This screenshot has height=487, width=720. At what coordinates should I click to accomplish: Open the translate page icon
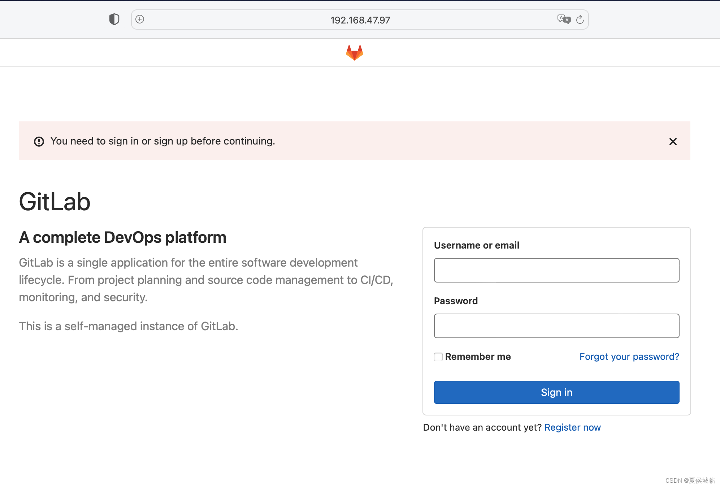564,19
